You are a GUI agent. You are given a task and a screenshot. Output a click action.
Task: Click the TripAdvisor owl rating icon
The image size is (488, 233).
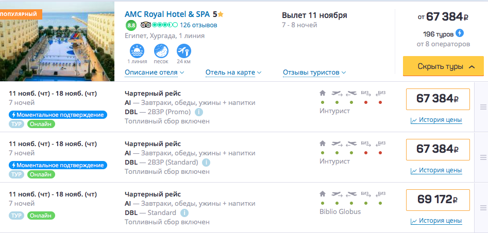146,25
